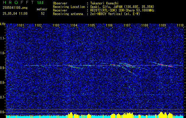Select the timestamp 25.05.04 11:00
This screenshot has height=118, width=186.
[x=15, y=14]
